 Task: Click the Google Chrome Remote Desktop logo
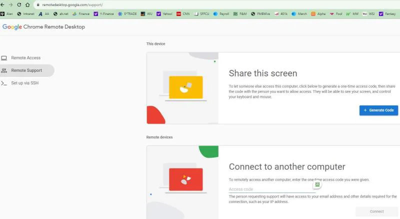(x=43, y=27)
